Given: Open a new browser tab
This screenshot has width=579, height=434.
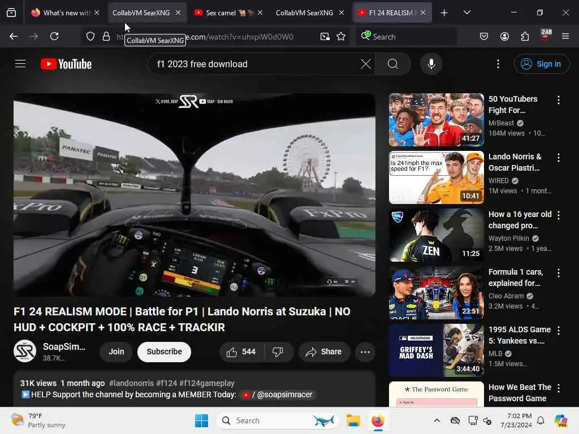Looking at the screenshot, I should pos(444,13).
